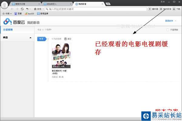Open the 百度 bookmark
This screenshot has height=121, width=182.
coord(18,14)
